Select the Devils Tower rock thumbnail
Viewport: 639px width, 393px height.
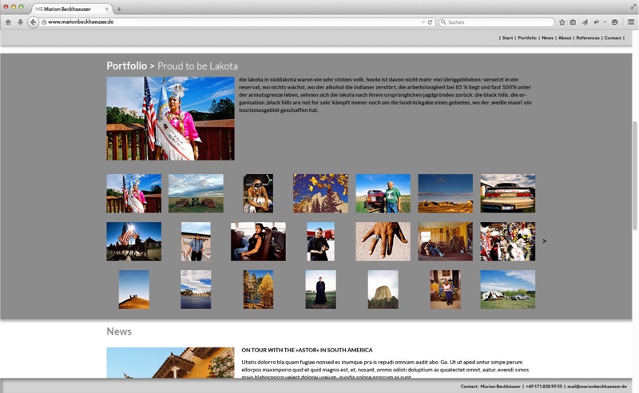pyautogui.click(x=383, y=289)
